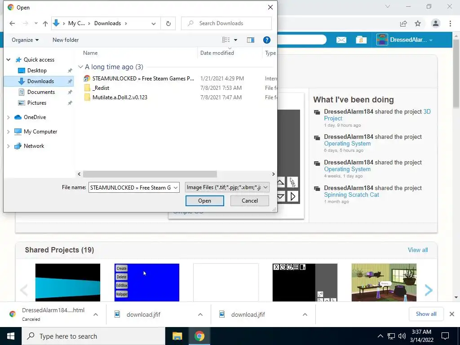
Task: Open Chrome's three-dot menu
Action: click(450, 23)
